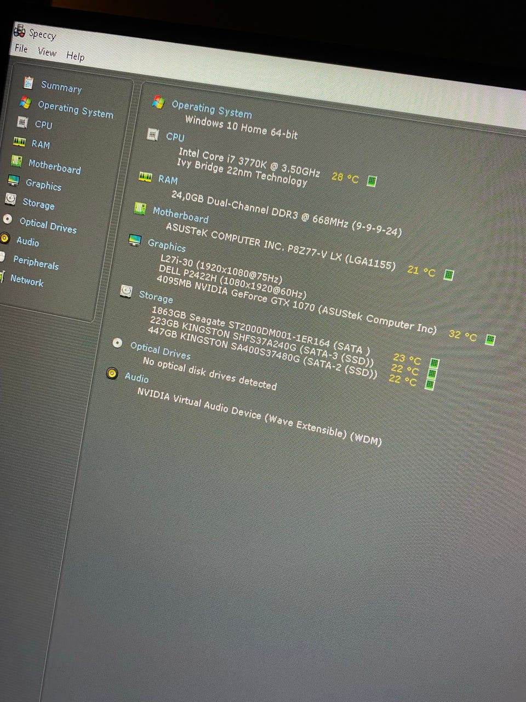Image resolution: width=526 pixels, height=702 pixels.
Task: Select Storage in the sidebar
Action: coord(38,203)
